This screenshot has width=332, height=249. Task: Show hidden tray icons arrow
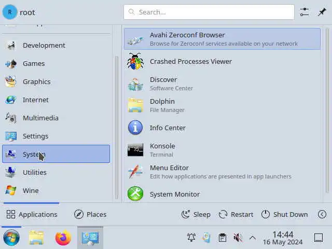coord(253,238)
